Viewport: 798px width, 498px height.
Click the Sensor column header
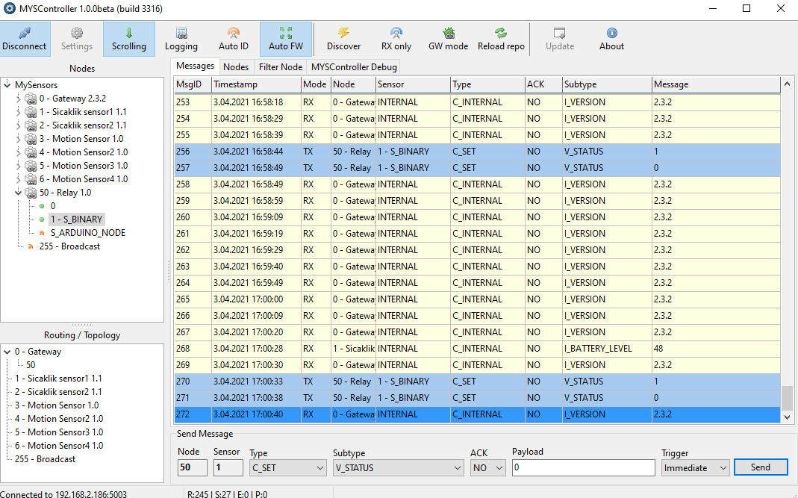click(x=414, y=84)
